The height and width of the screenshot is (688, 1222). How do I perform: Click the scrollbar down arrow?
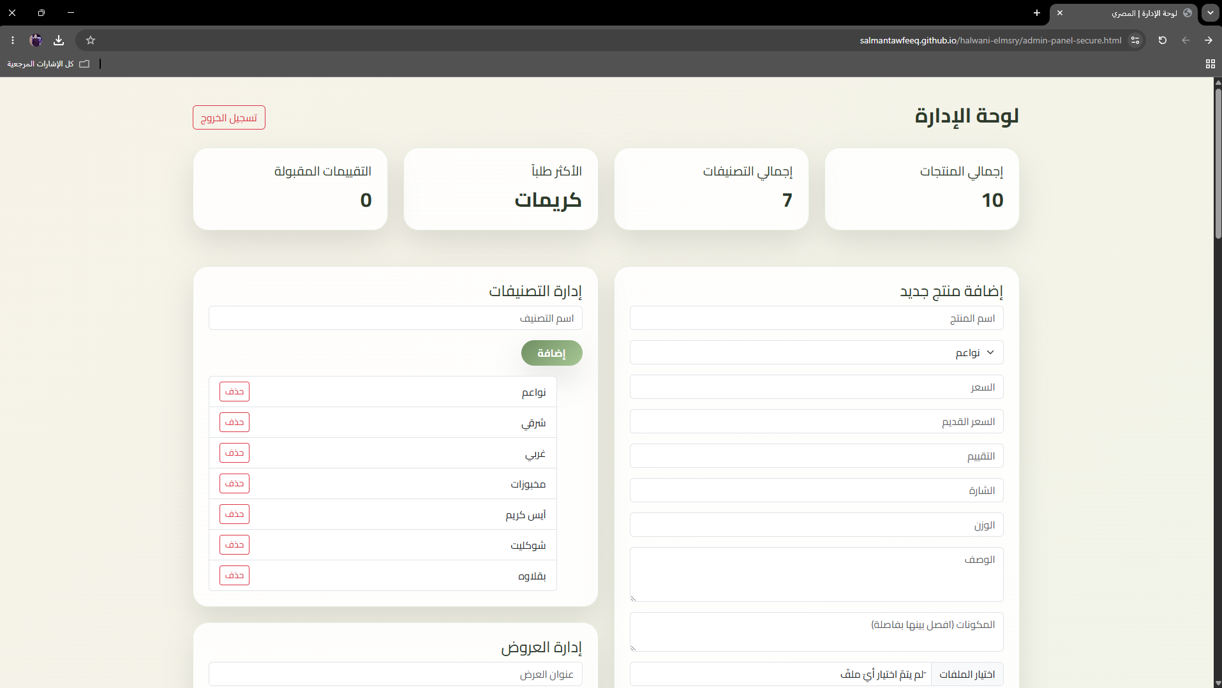click(x=1218, y=683)
